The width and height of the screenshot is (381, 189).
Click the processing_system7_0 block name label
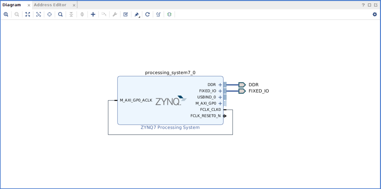[170, 73]
